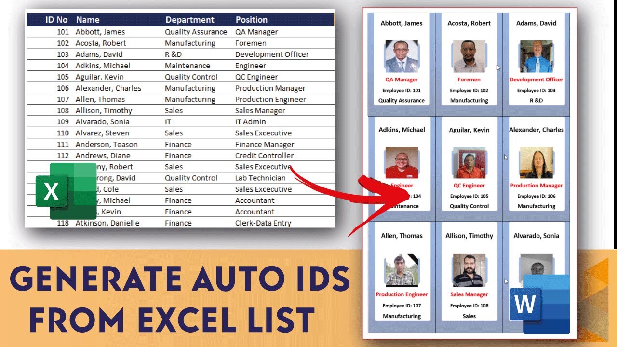Select Alexander, Charles in the Excel list

pyautogui.click(x=108, y=88)
